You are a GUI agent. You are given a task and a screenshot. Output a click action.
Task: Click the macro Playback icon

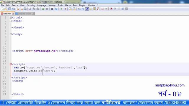click(119, 9)
